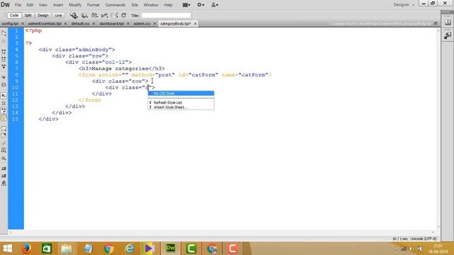This screenshot has height=255, width=454.
Task: Open the gear Extend Dreamweaver dropdown
Action: (x=200, y=5)
